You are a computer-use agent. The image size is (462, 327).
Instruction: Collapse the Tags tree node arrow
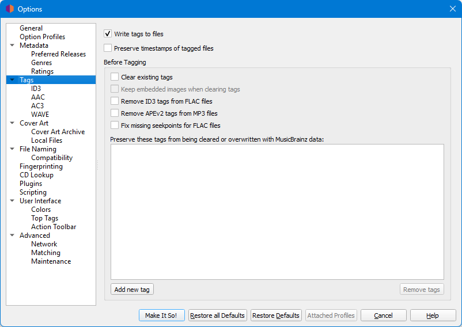pyautogui.click(x=12, y=80)
